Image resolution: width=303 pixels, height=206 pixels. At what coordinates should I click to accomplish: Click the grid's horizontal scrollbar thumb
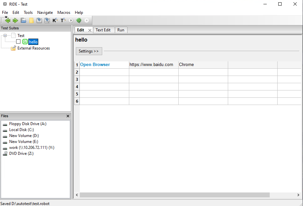[x=175, y=195]
